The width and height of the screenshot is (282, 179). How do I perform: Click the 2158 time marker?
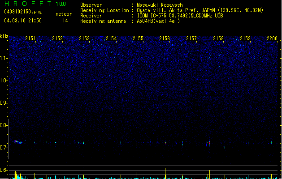pyautogui.click(x=218, y=38)
